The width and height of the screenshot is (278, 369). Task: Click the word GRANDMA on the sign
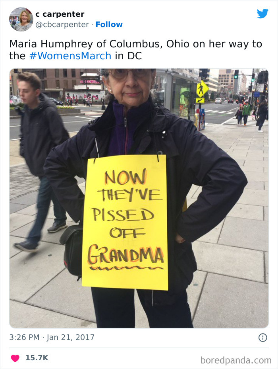coord(125,254)
